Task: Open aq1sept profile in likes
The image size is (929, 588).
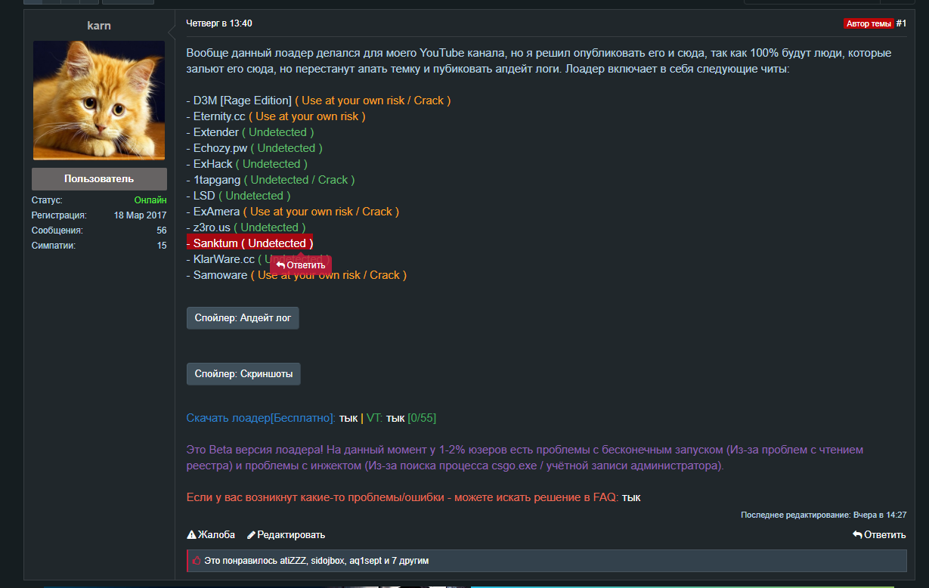Action: [x=365, y=561]
